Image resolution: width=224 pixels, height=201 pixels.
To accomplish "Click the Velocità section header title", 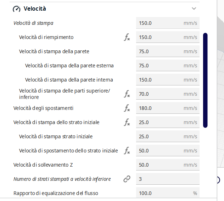I will click(x=35, y=9).
